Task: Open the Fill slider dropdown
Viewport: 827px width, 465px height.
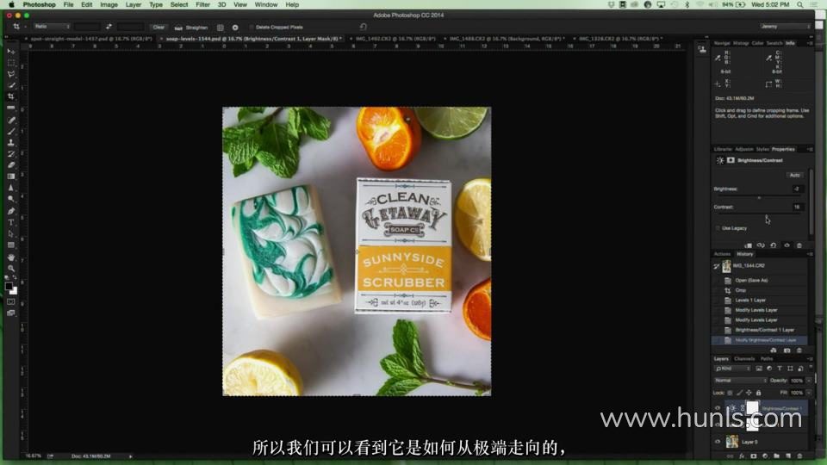Action: [x=809, y=393]
